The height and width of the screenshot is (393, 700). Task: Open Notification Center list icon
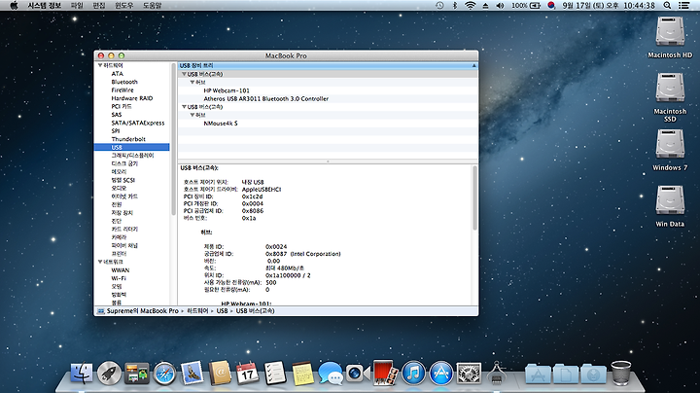pyautogui.click(x=683, y=6)
